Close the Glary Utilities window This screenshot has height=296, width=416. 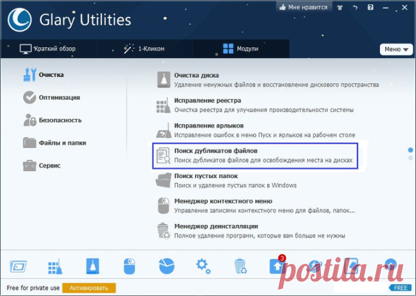[404, 8]
